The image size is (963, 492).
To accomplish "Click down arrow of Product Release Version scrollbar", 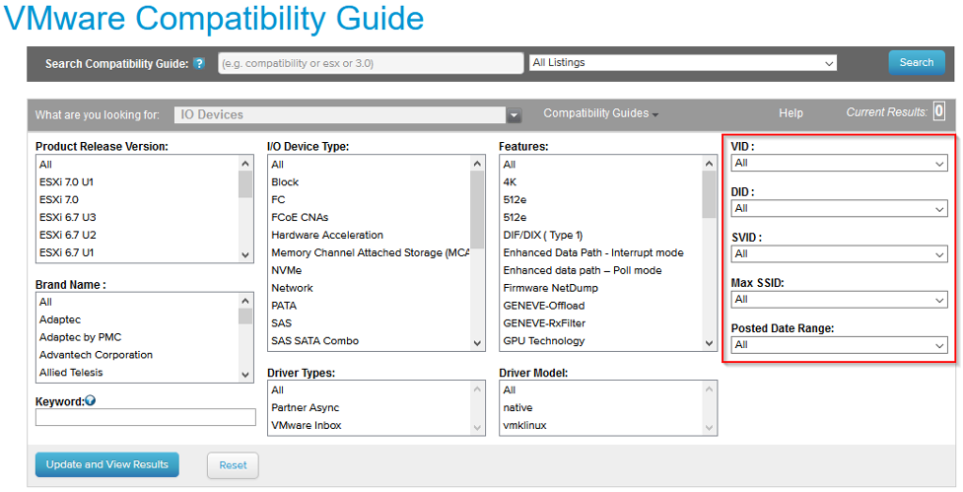I will click(245, 255).
